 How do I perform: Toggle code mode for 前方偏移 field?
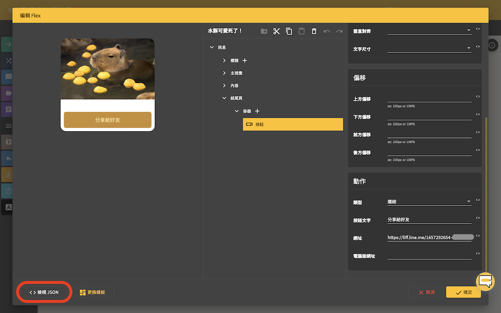[x=478, y=132]
